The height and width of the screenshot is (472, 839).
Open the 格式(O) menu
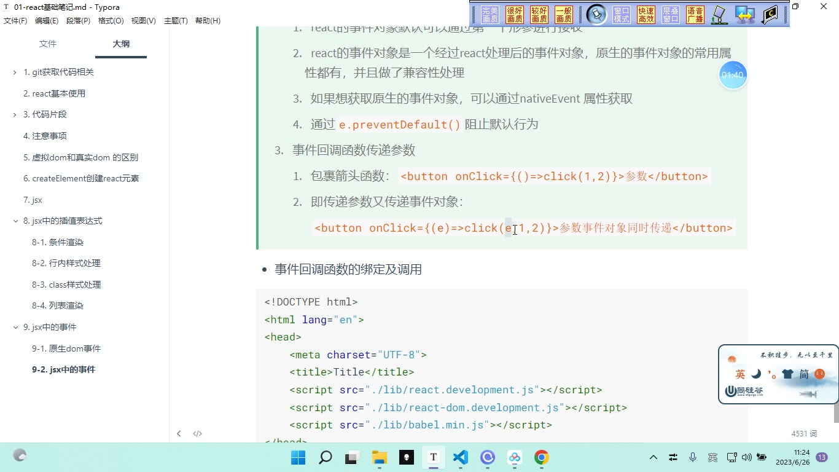(111, 21)
